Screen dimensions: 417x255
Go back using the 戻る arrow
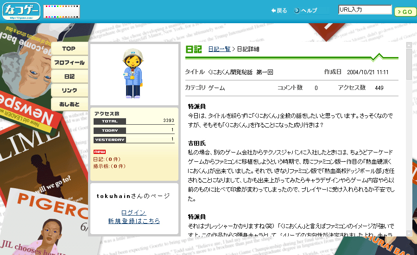[x=279, y=11]
